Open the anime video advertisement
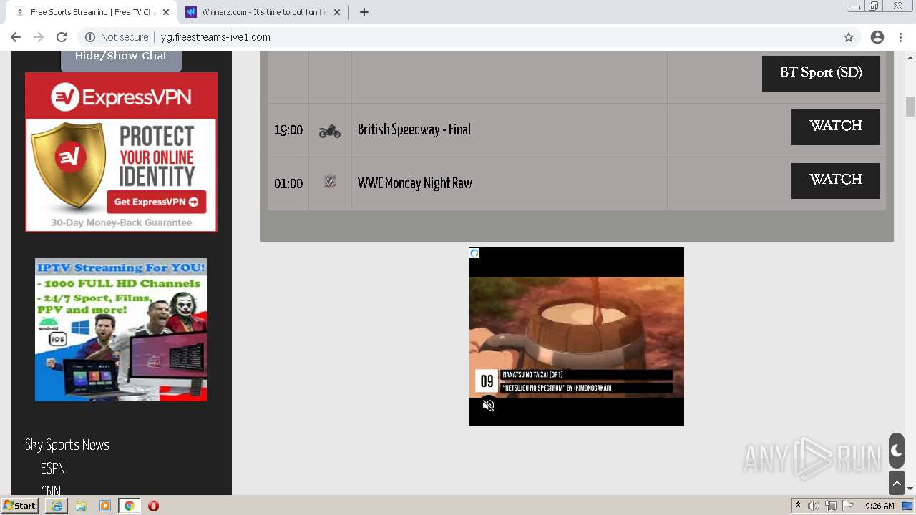The image size is (916, 515). tap(577, 337)
